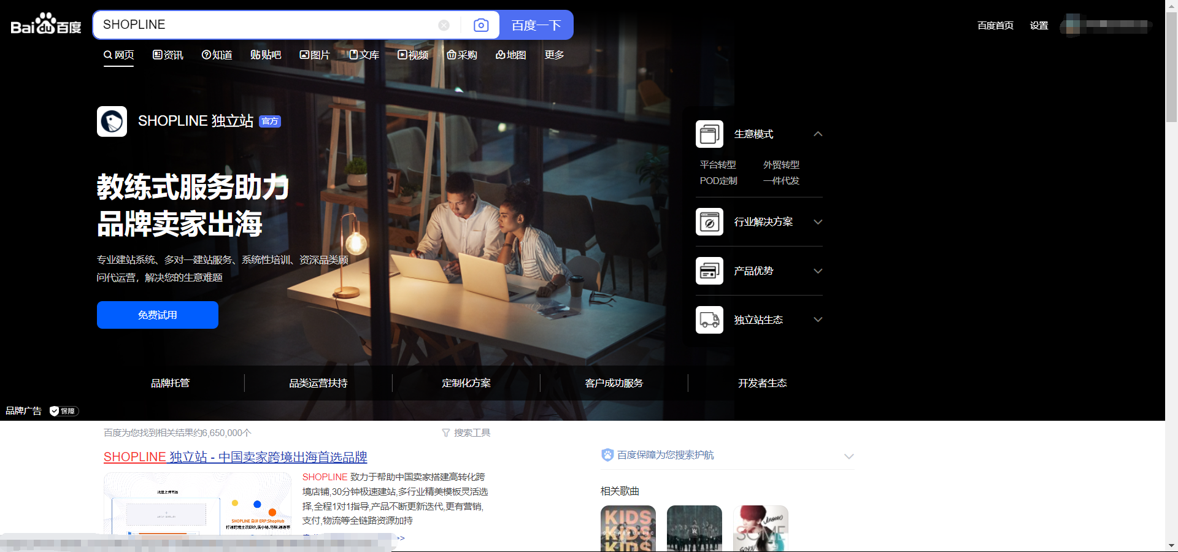Image resolution: width=1178 pixels, height=552 pixels.
Task: Click the SHOPLINE brand logo icon
Action: click(x=112, y=121)
